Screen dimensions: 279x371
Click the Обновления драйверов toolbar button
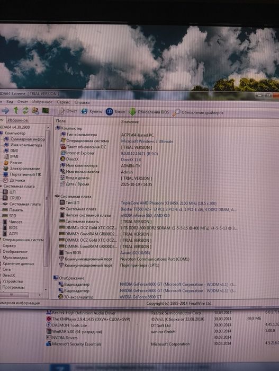click(x=198, y=112)
